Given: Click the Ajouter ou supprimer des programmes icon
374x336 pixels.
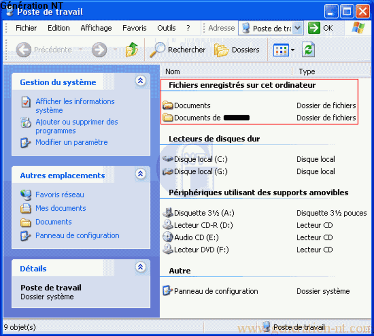Looking at the screenshot, I should click(26, 122).
